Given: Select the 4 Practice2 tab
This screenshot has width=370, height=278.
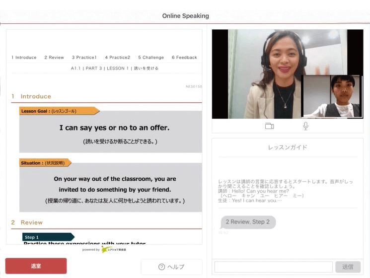Looking at the screenshot, I should (x=118, y=57).
